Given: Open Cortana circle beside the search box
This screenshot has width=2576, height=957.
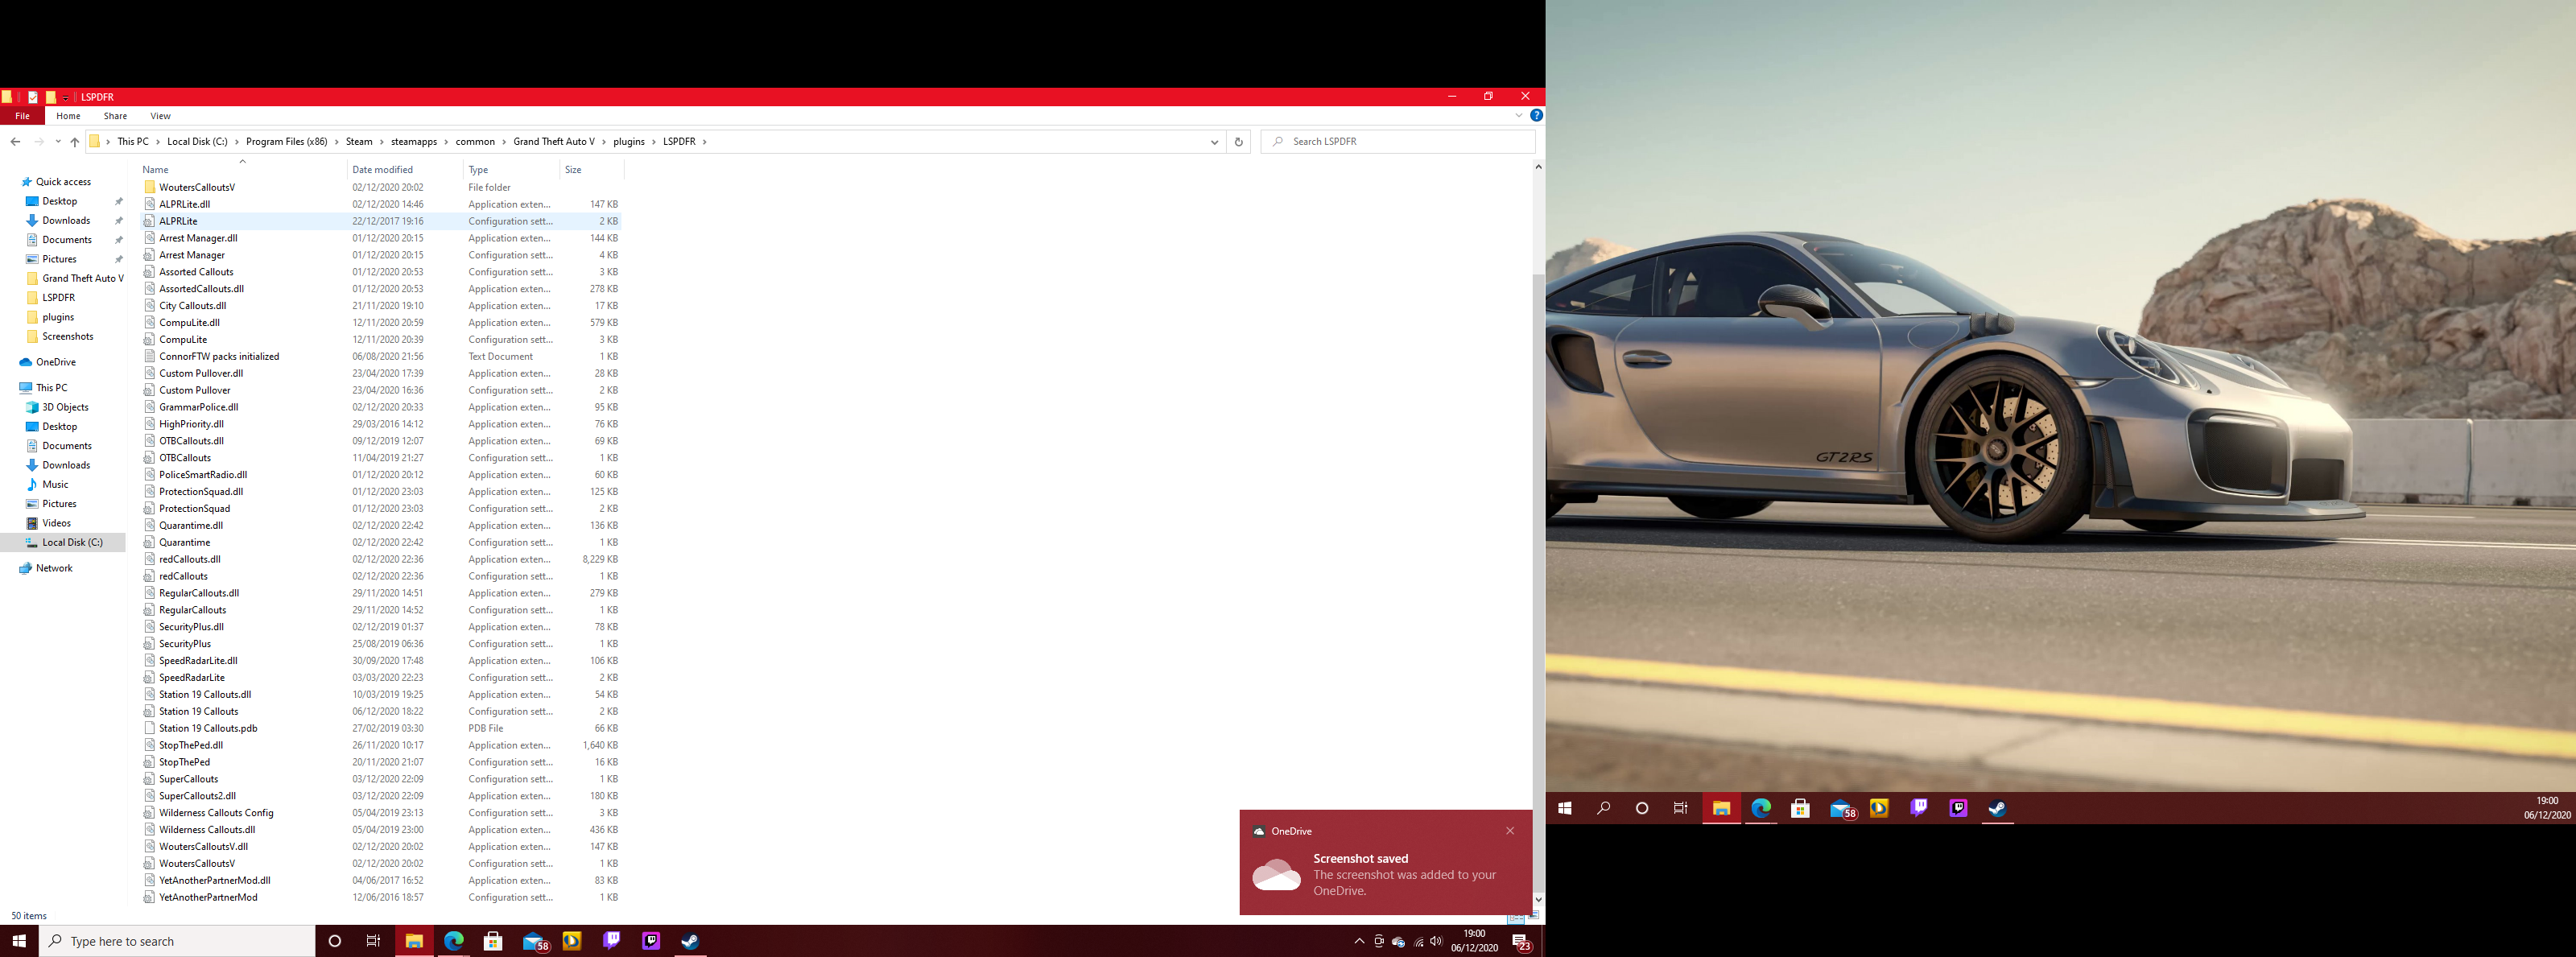Looking at the screenshot, I should (334, 941).
